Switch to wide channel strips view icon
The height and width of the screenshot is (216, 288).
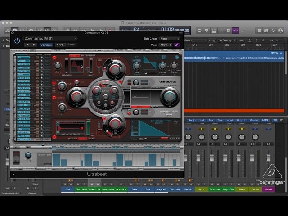click(x=282, y=121)
